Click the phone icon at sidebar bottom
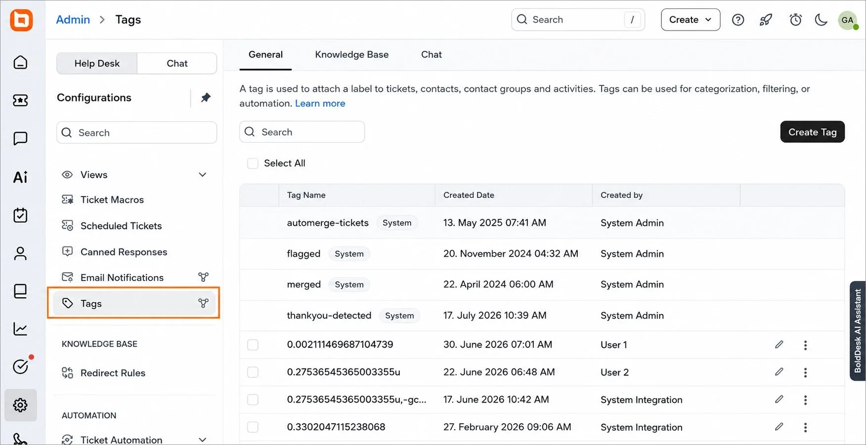This screenshot has height=445, width=866. [x=20, y=439]
